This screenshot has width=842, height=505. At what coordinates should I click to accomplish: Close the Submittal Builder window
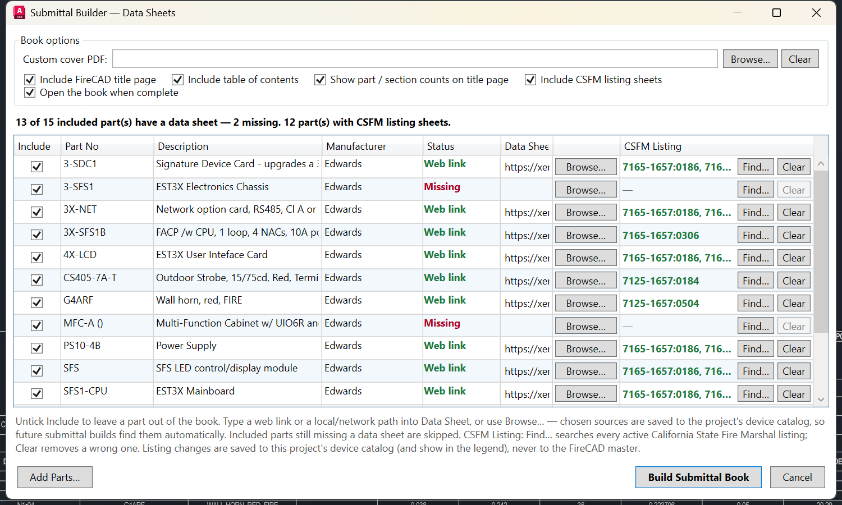pyautogui.click(x=816, y=12)
